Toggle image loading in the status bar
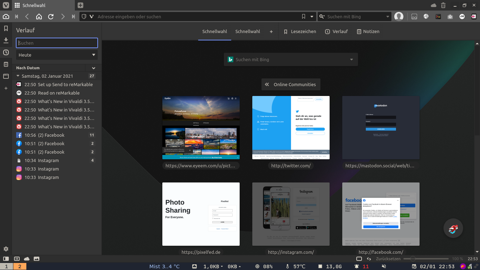Image resolution: width=480 pixels, height=270 pixels. [x=37, y=259]
